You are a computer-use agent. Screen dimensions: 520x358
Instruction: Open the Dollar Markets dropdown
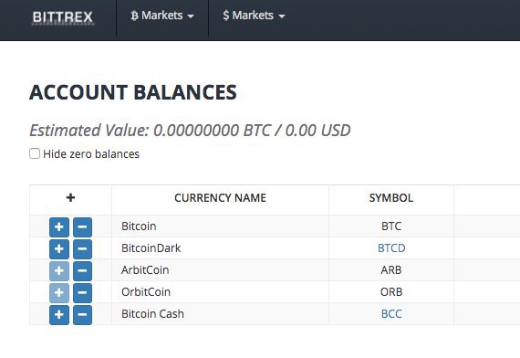[254, 16]
